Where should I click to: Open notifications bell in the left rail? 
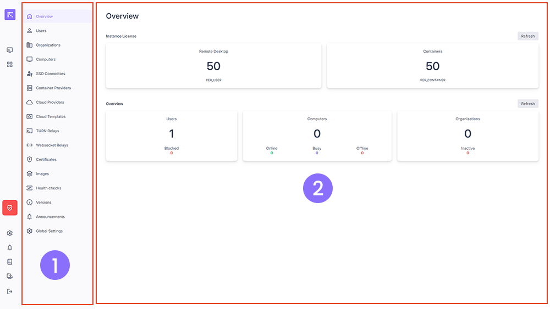(10, 248)
